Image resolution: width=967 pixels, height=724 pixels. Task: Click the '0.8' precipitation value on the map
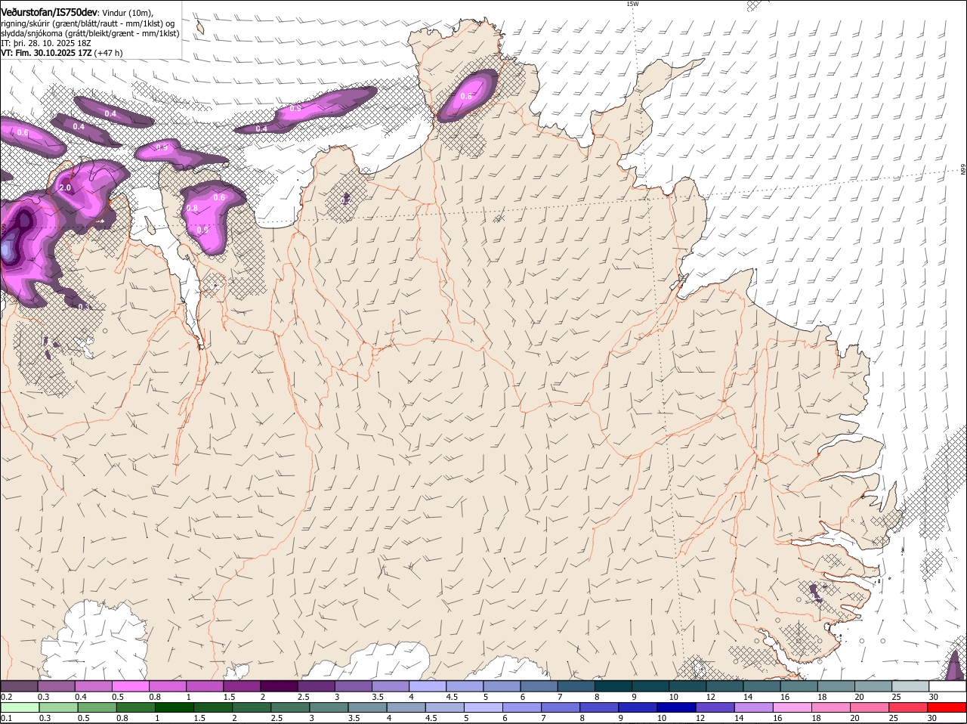[x=192, y=208]
